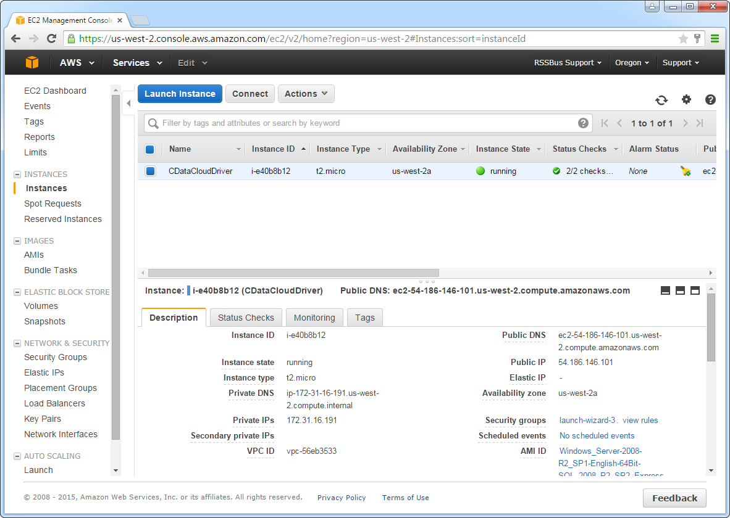730x518 pixels.
Task: Collapse the INSTANCES sidebar section
Action: click(17, 175)
